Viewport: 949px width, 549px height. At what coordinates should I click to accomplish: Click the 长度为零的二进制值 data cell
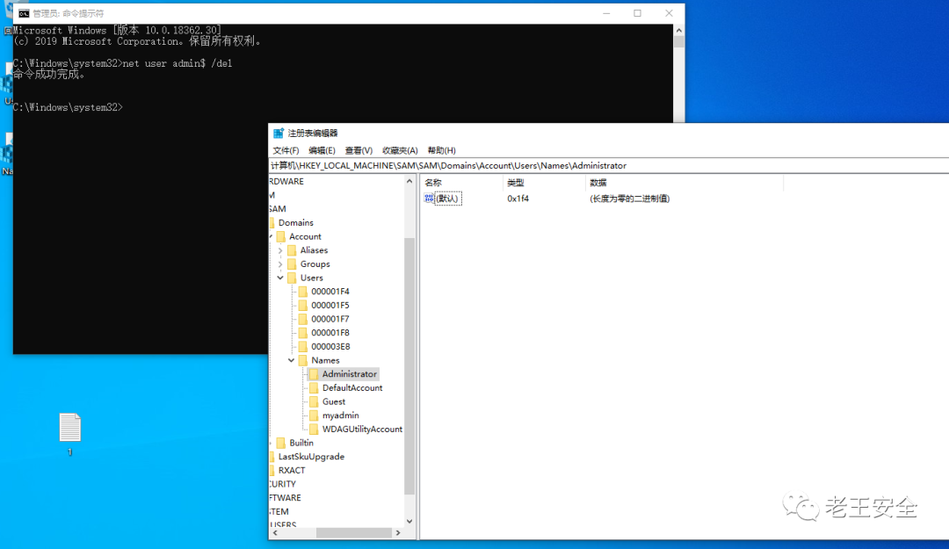[x=629, y=199]
